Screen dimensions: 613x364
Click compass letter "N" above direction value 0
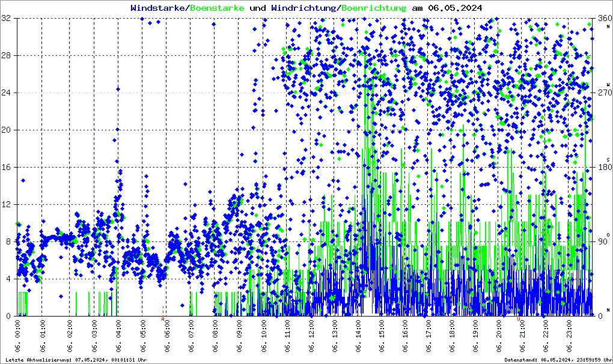tap(608, 310)
